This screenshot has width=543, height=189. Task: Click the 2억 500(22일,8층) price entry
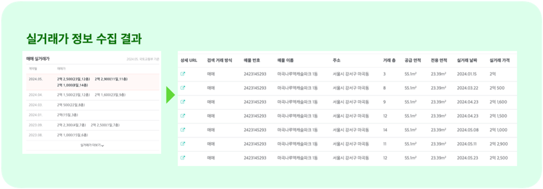click(x=71, y=105)
